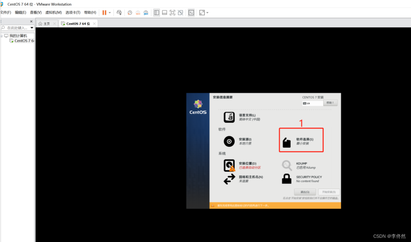Close the library sidebar panel

coord(31,21)
